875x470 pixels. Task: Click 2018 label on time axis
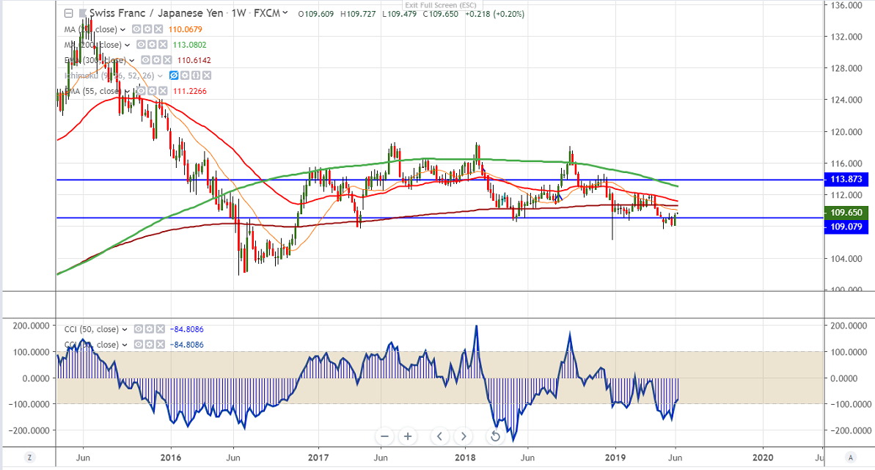pyautogui.click(x=465, y=458)
